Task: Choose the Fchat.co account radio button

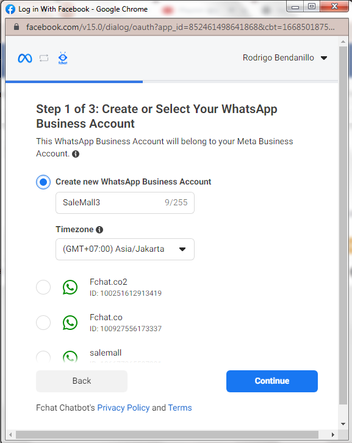Action: (43, 323)
